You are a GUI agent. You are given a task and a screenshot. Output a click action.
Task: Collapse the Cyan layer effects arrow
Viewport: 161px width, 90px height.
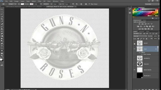pyautogui.click(x=158, y=49)
